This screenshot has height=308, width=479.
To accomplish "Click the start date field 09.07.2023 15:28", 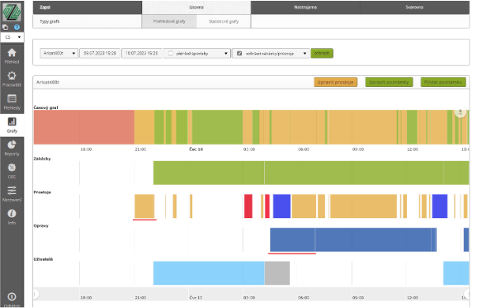I will (x=100, y=53).
